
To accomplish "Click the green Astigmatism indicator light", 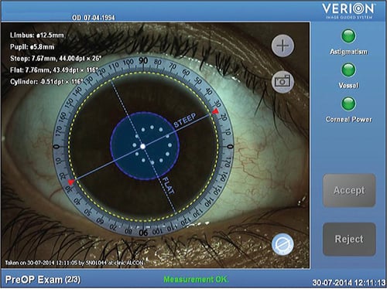I will (x=348, y=36).
